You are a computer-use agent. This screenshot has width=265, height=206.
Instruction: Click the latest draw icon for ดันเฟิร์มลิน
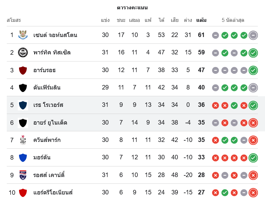(253, 88)
